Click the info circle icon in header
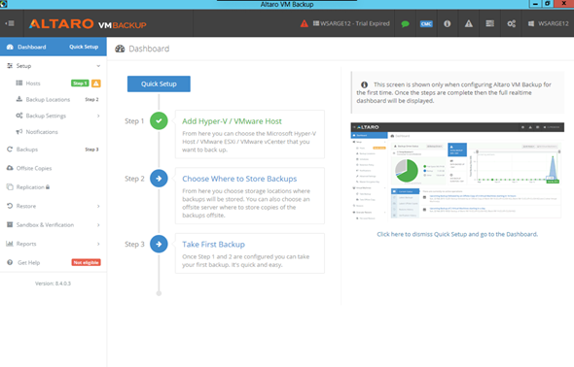This screenshot has width=574, height=367. coord(447,23)
